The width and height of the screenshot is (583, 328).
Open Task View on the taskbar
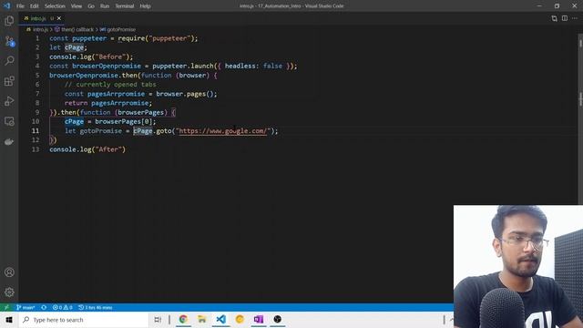tap(158, 320)
